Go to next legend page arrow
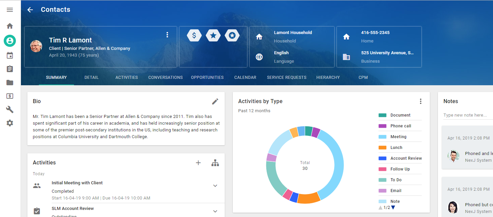493x217 pixels. pyautogui.click(x=393, y=208)
